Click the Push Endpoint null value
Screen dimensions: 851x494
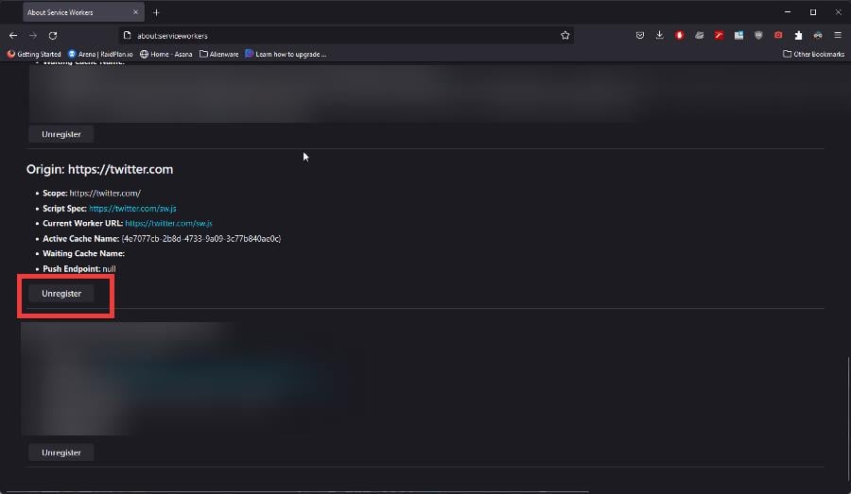(109, 269)
